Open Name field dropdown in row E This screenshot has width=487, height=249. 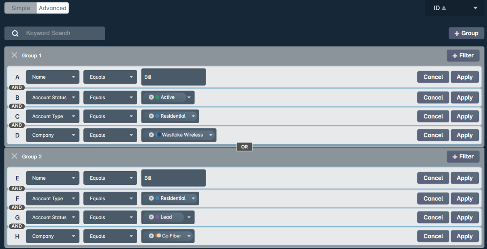coord(53,178)
